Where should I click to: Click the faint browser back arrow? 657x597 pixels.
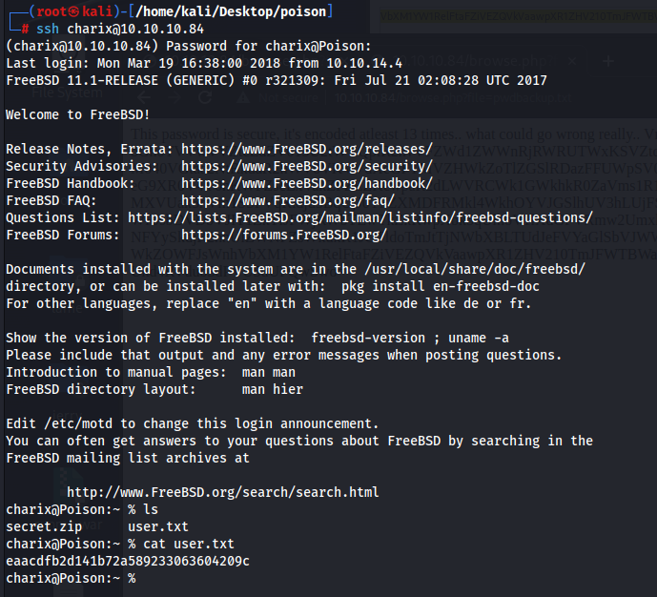point(144,98)
